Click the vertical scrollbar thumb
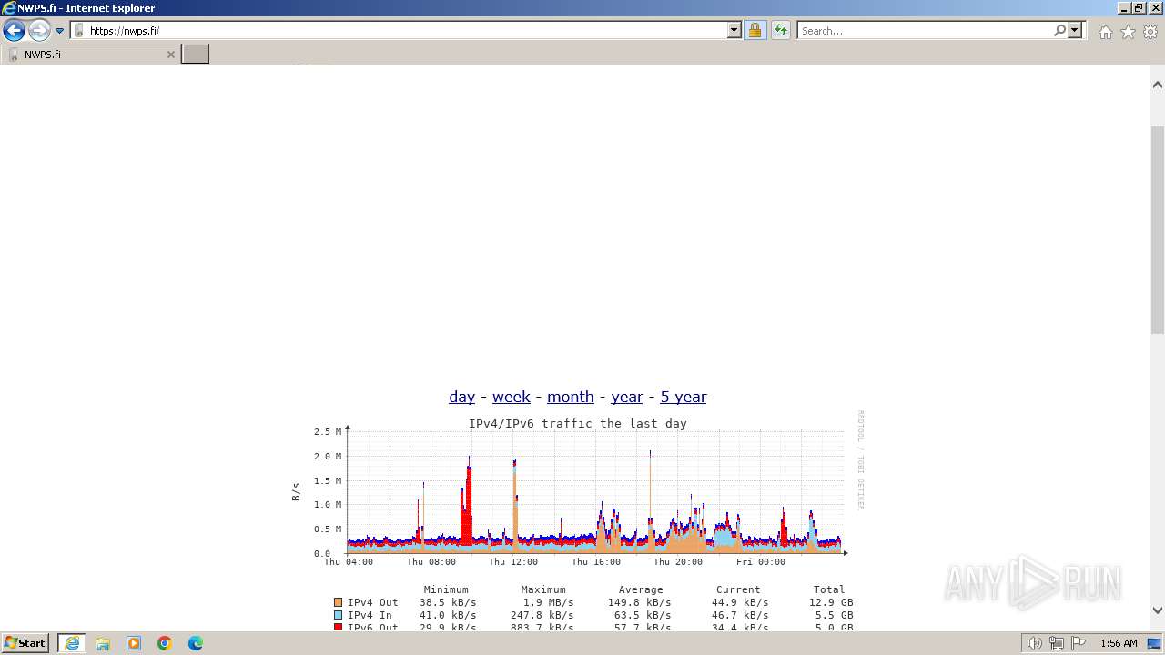Screen dimensions: 1165x655 coord(1158,230)
